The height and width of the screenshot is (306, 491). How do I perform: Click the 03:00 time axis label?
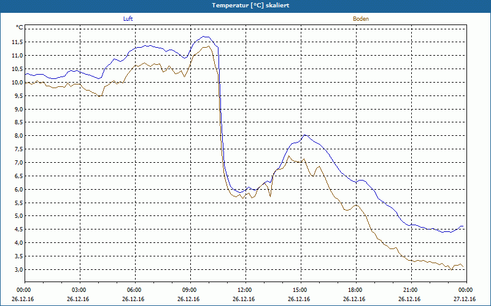click(x=80, y=290)
